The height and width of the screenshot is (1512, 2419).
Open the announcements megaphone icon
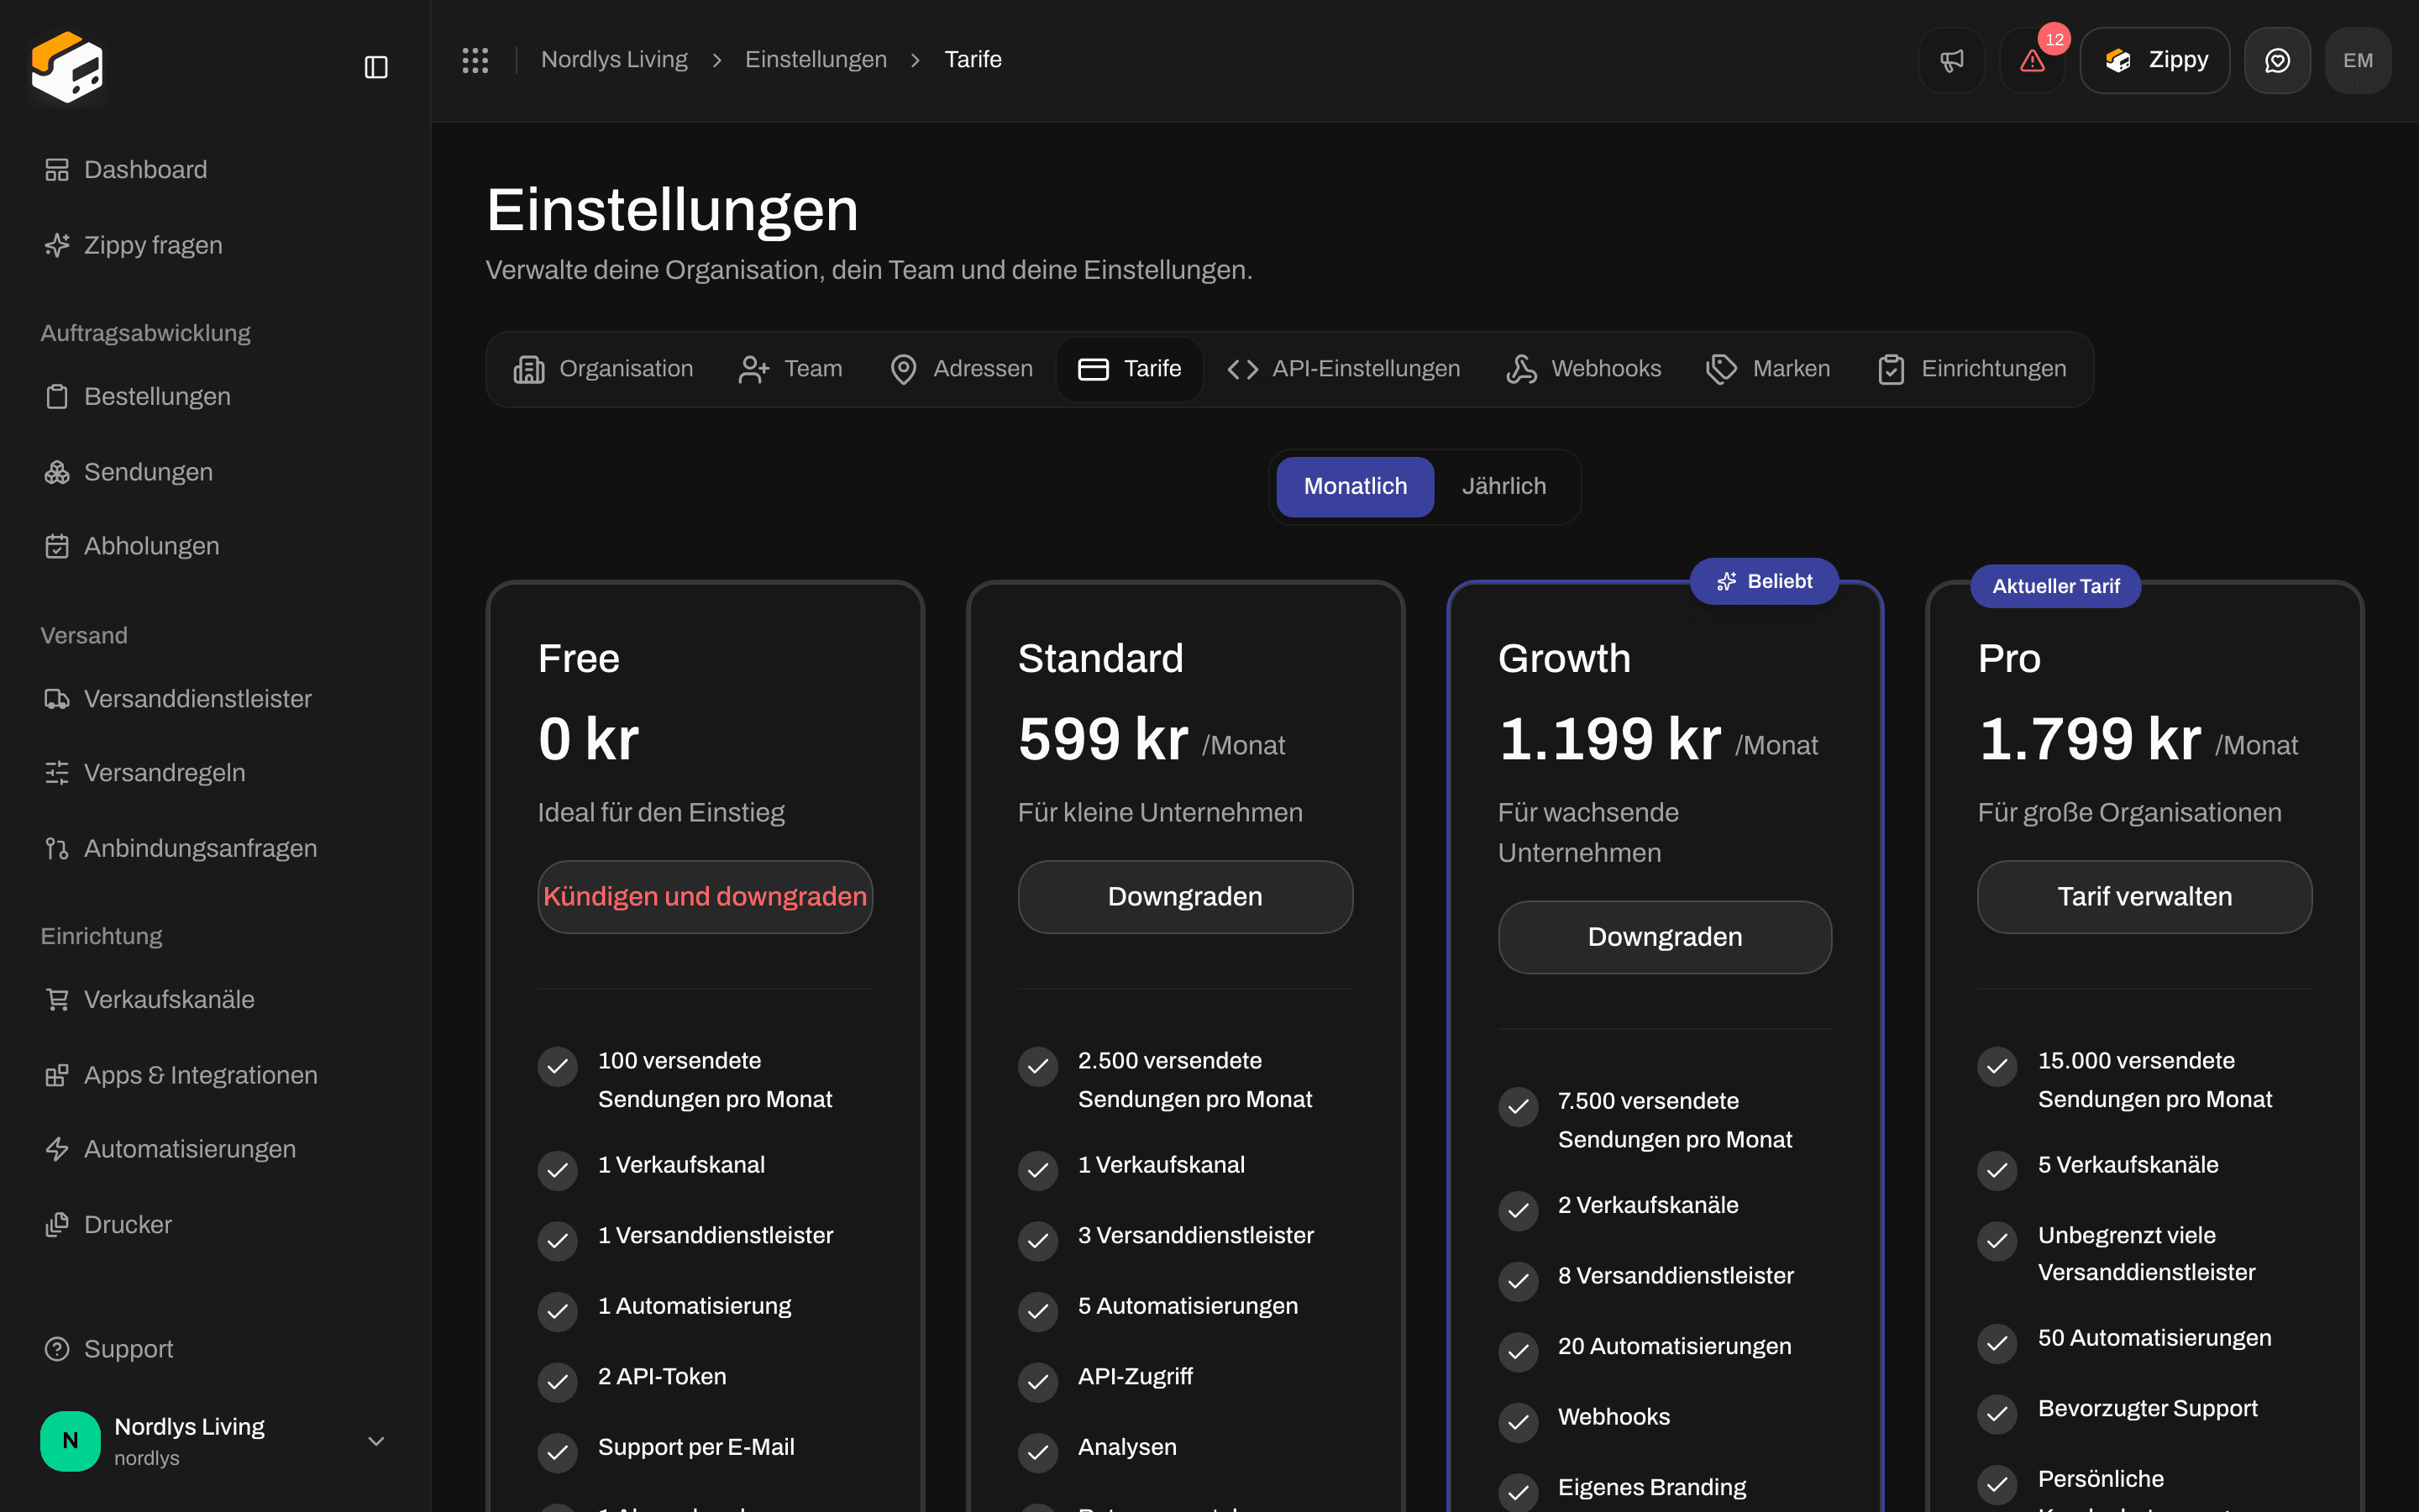1951,60
